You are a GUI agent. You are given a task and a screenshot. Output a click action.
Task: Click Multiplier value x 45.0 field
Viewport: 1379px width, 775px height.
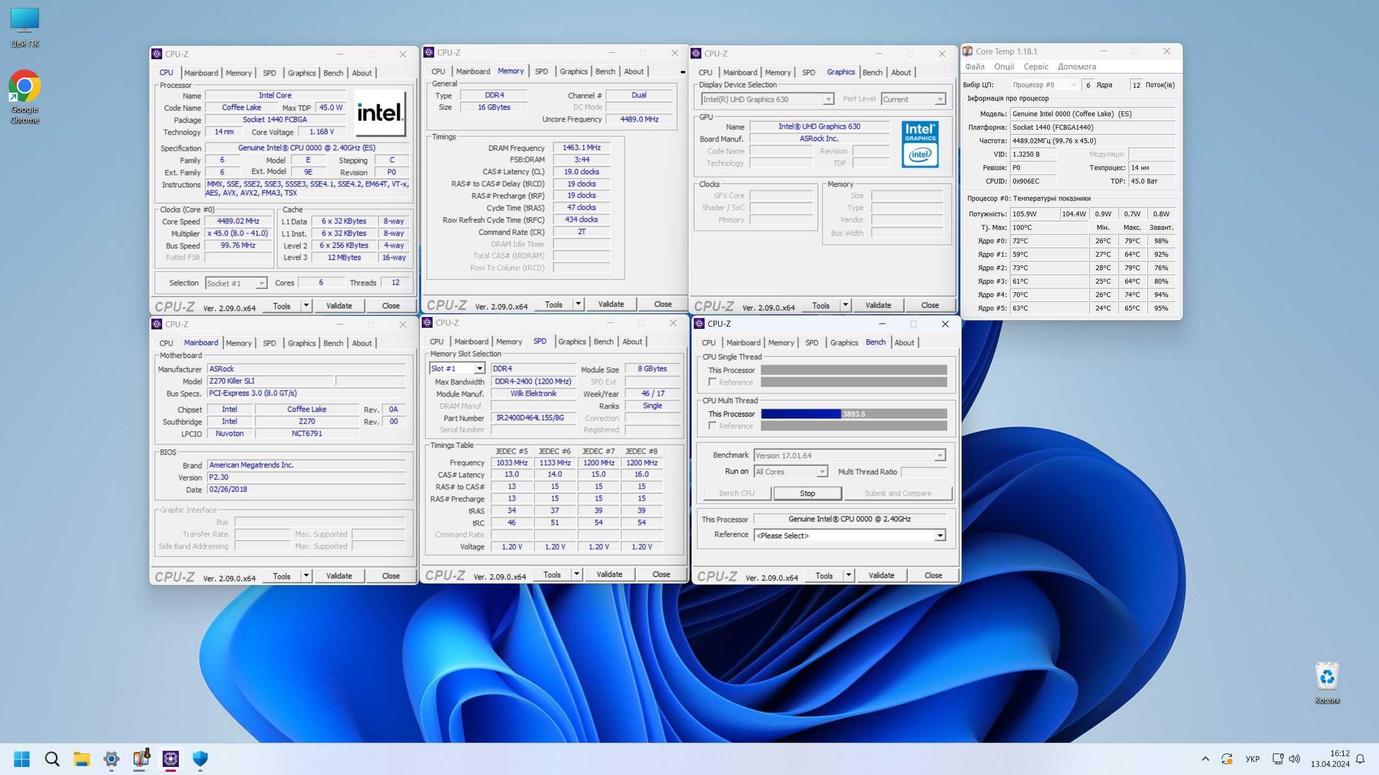238,234
